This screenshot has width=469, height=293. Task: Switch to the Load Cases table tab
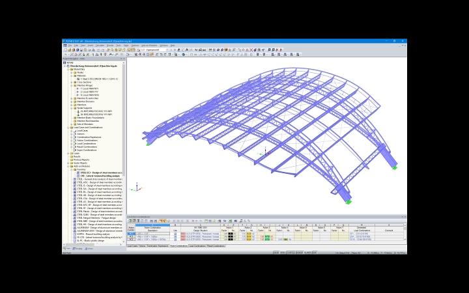tap(132, 245)
